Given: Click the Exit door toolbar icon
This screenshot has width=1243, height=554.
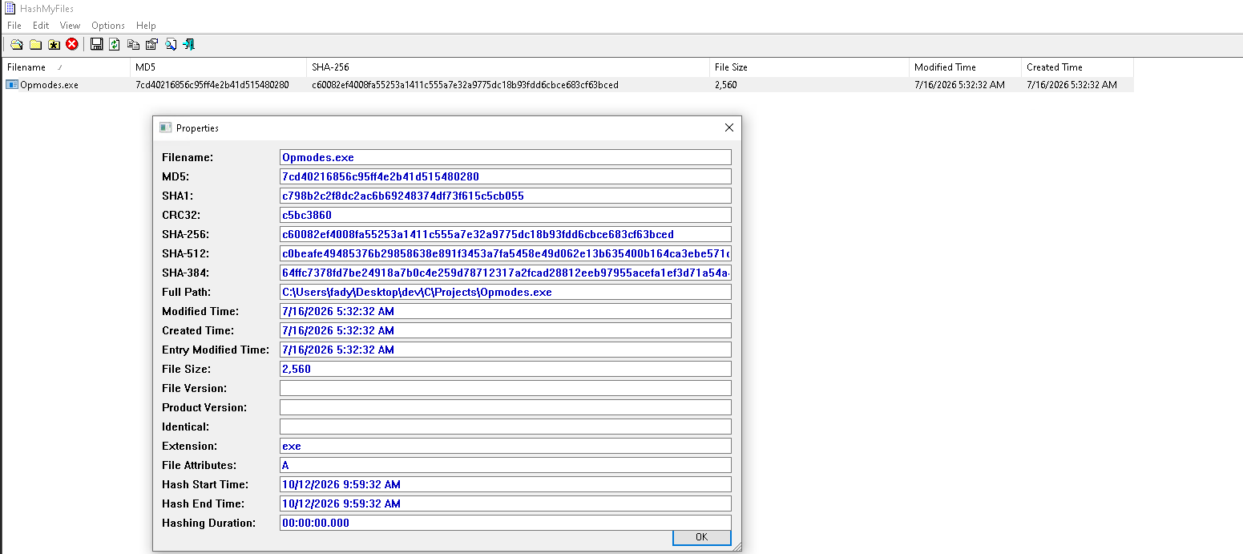Looking at the screenshot, I should tap(189, 44).
